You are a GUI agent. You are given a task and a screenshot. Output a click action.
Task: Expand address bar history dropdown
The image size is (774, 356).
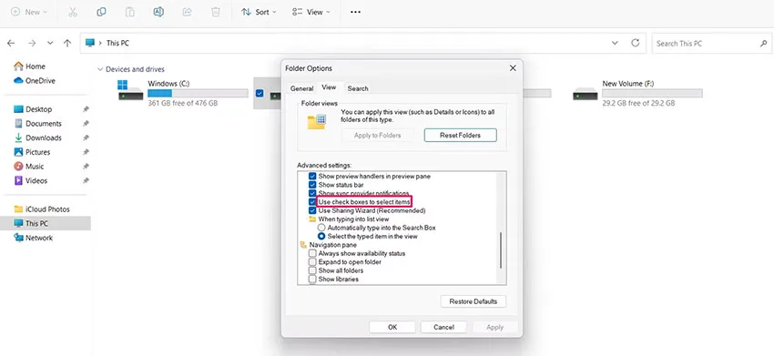tap(615, 43)
